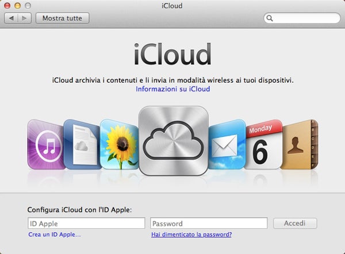The height and width of the screenshot is (254, 345).
Task: Click the magnifying glass search icon
Action: tap(270, 18)
